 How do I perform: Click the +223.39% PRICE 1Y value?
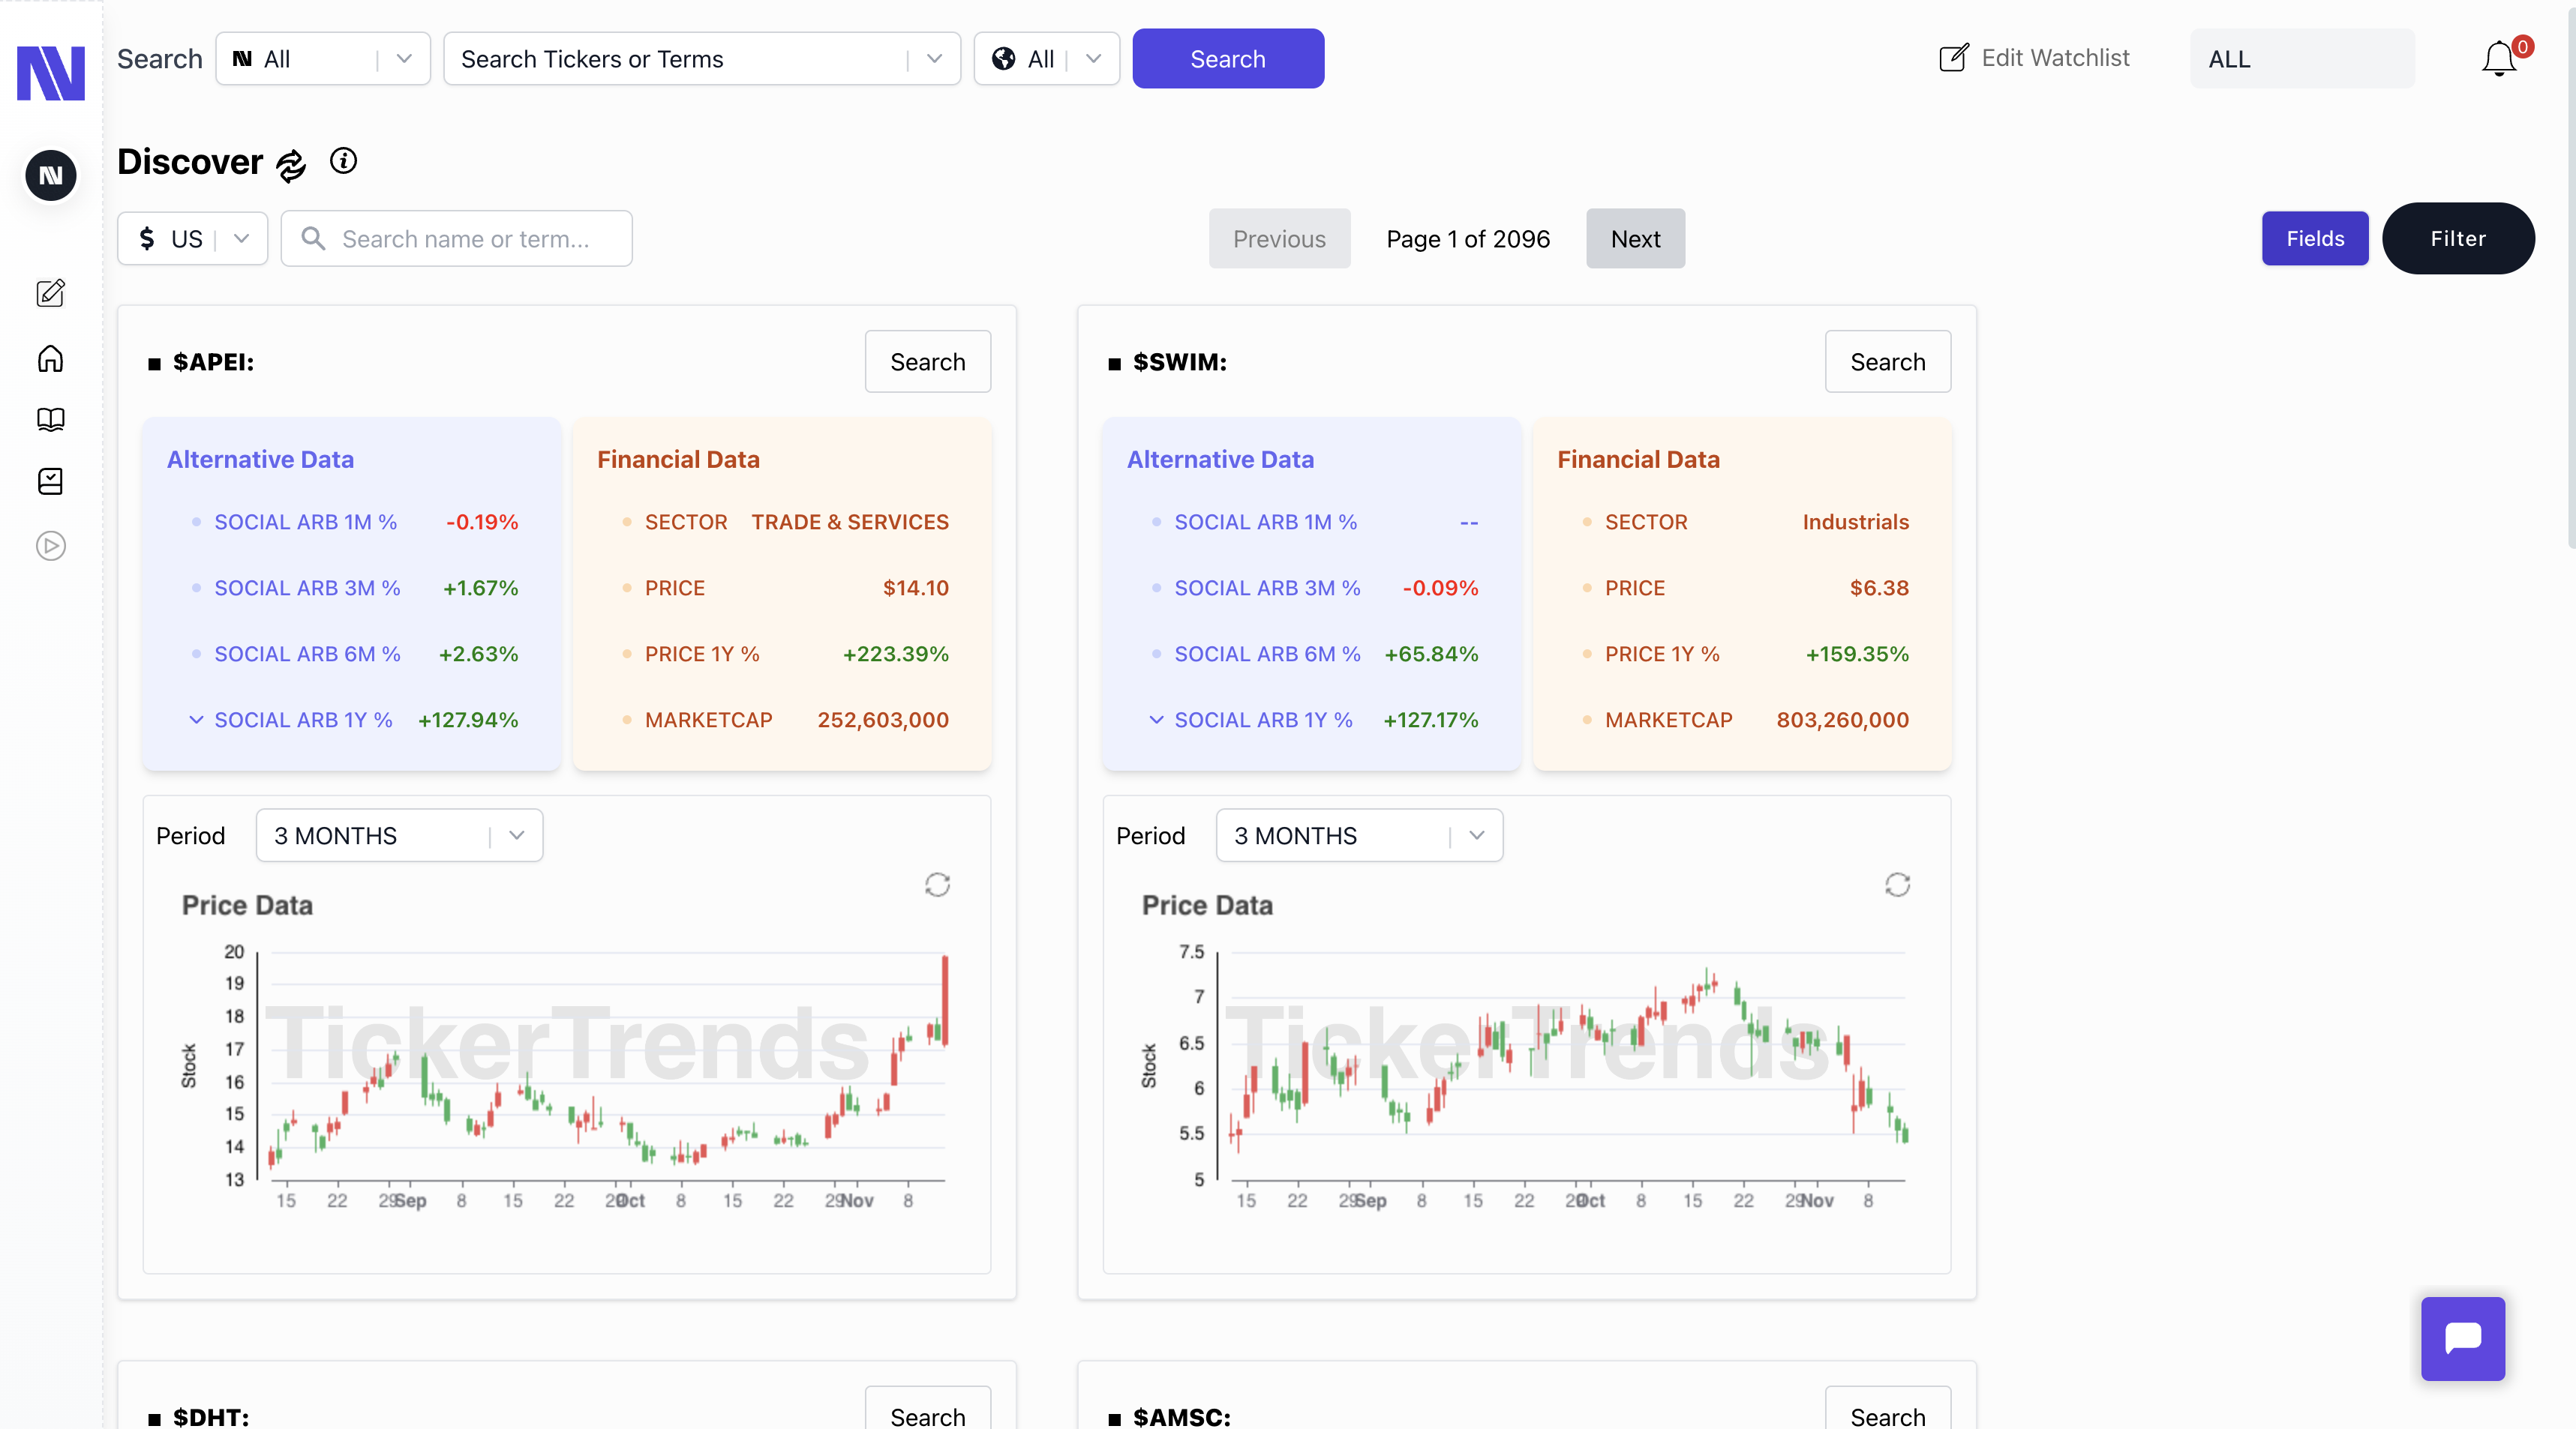(895, 654)
